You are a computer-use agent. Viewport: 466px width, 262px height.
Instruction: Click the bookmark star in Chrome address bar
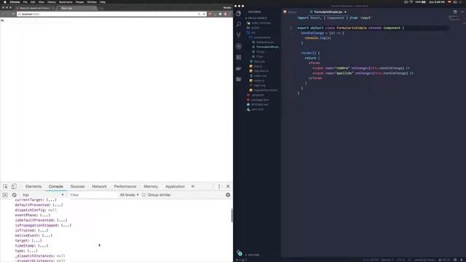[204, 14]
